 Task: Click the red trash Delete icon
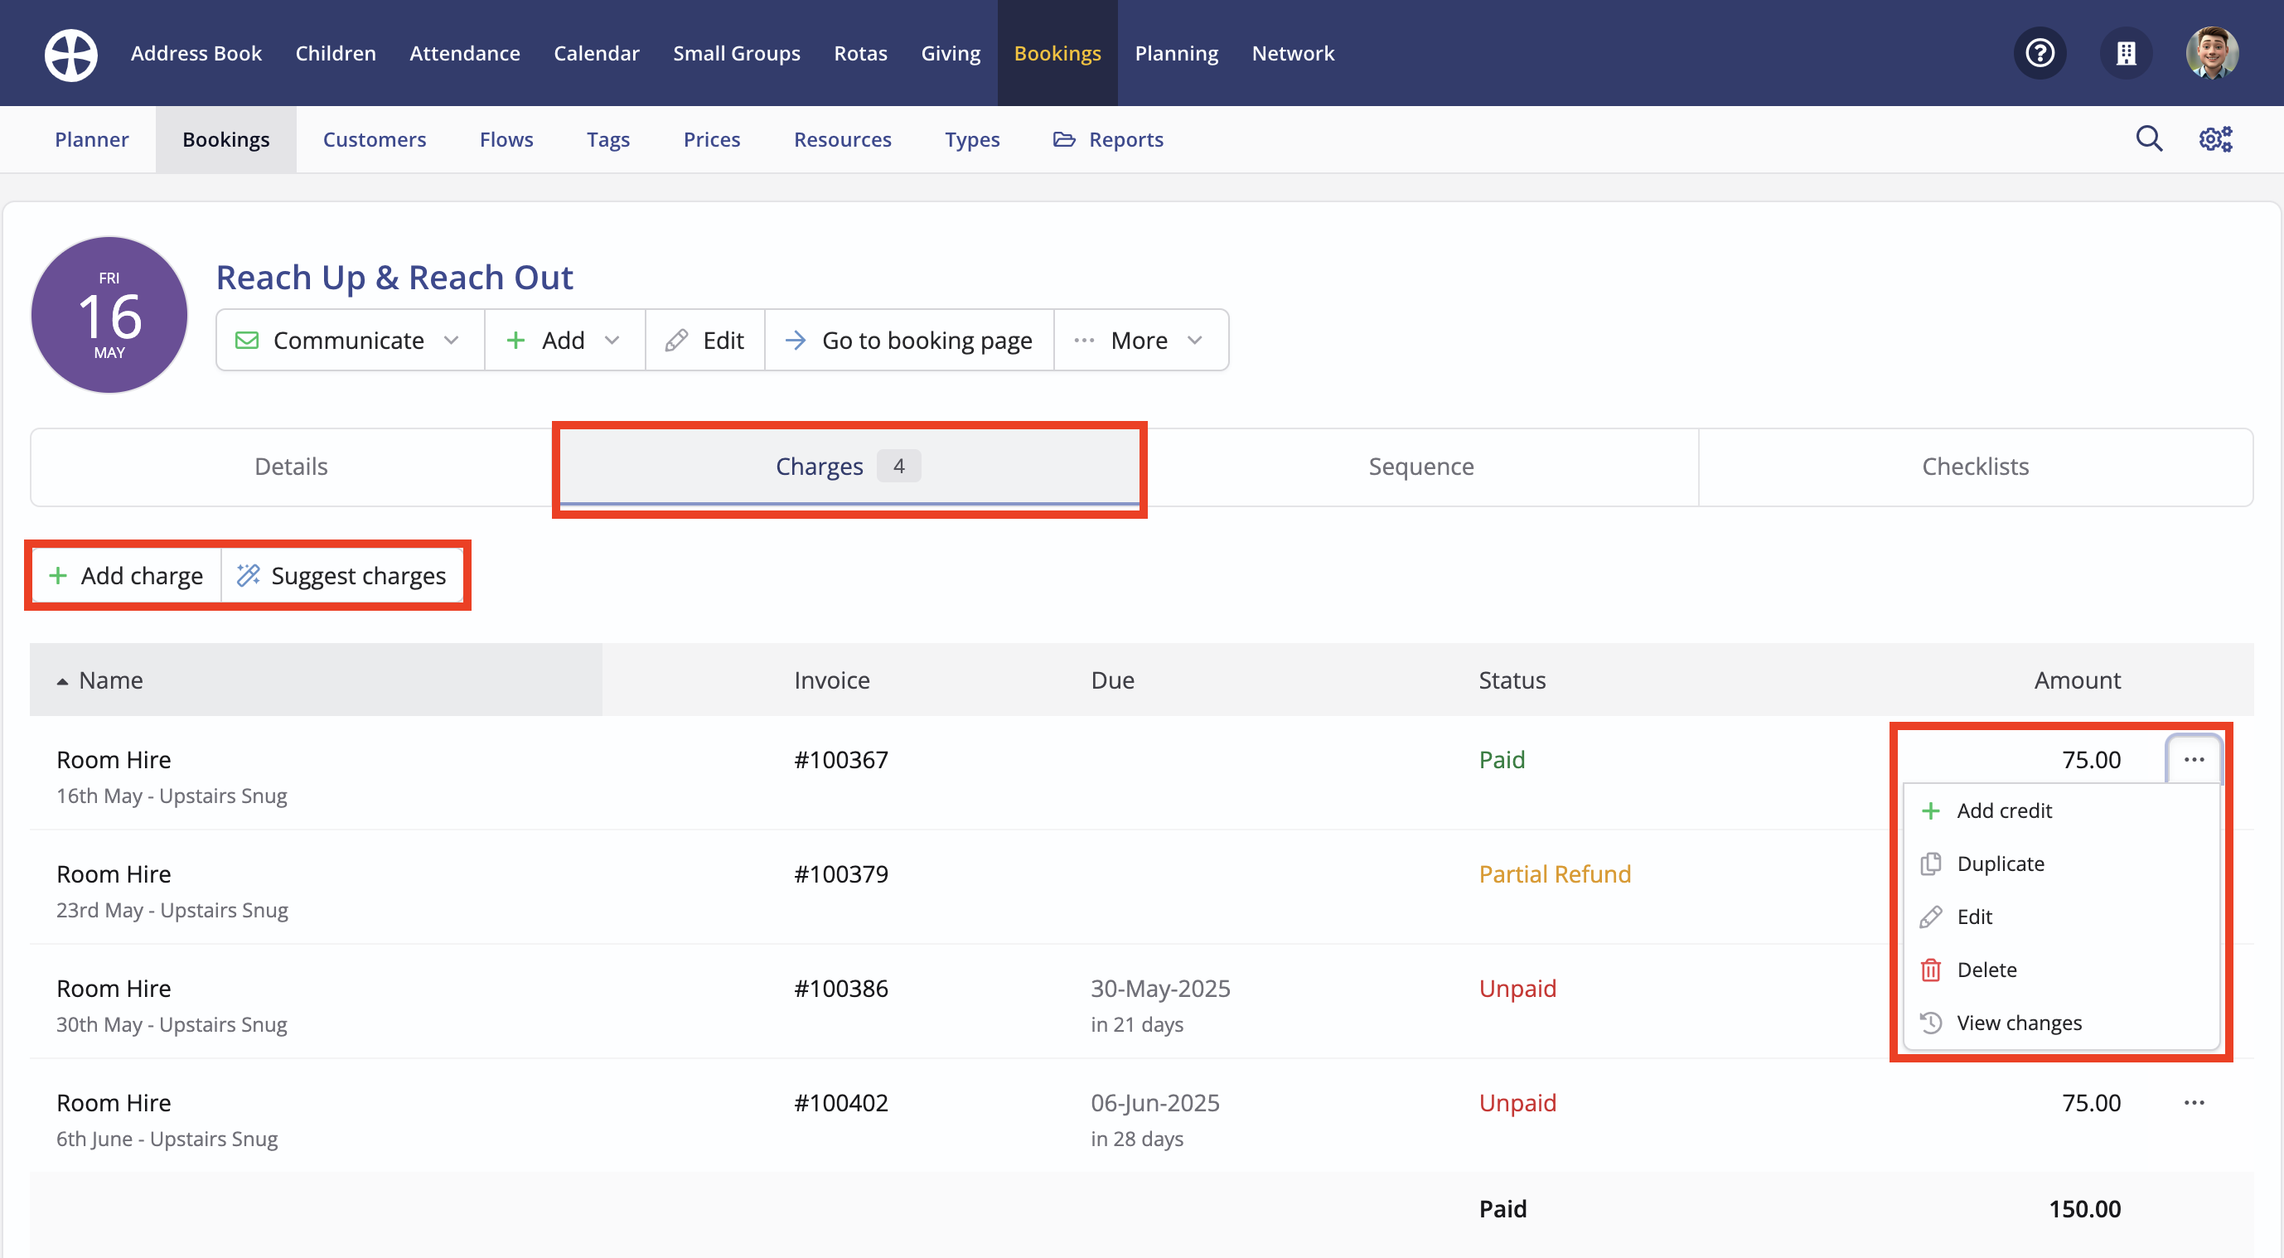point(1930,970)
